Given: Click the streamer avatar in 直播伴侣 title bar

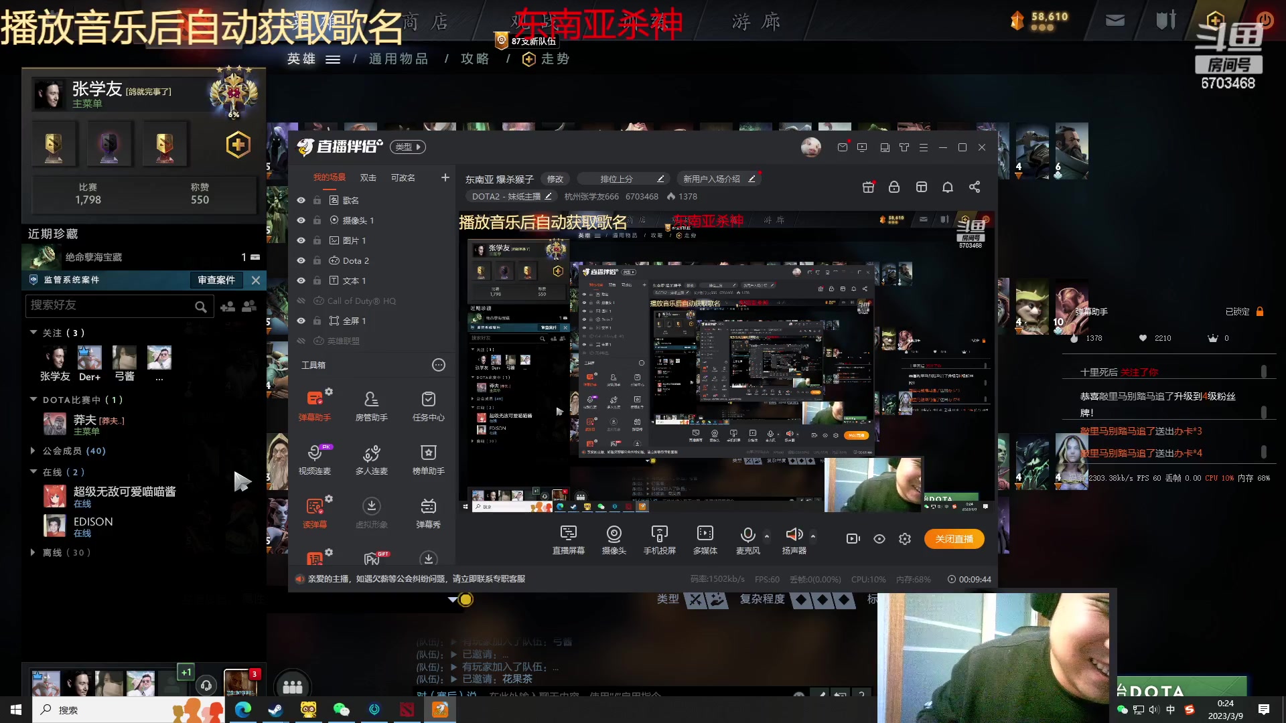Looking at the screenshot, I should point(811,147).
